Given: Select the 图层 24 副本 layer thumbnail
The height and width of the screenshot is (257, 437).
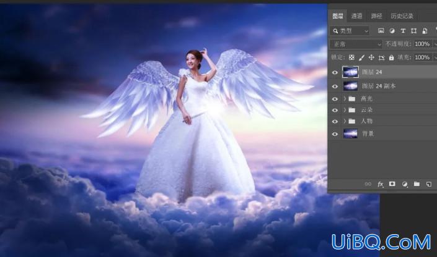Looking at the screenshot, I should [x=350, y=86].
